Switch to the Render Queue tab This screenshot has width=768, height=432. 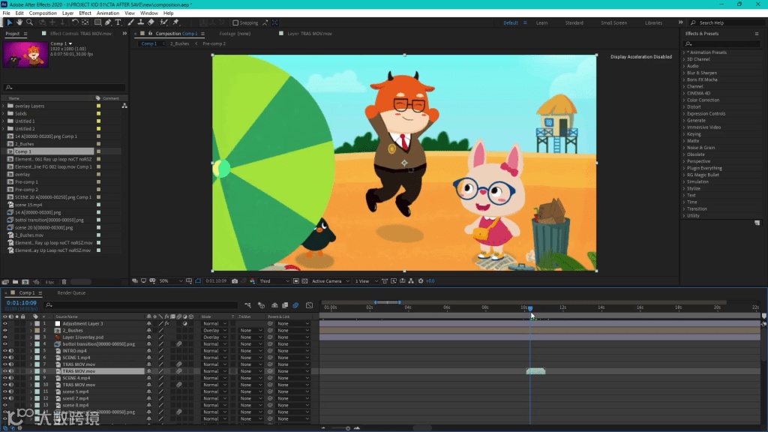coord(71,293)
